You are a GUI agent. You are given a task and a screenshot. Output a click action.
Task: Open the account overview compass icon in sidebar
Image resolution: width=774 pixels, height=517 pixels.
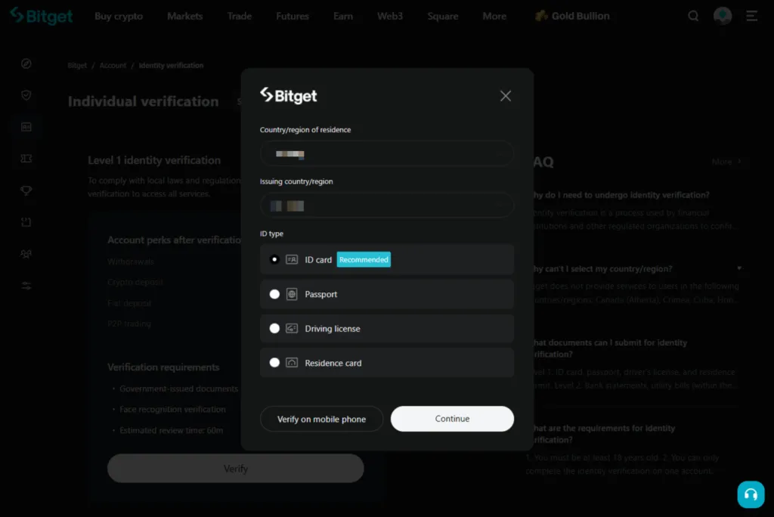26,63
